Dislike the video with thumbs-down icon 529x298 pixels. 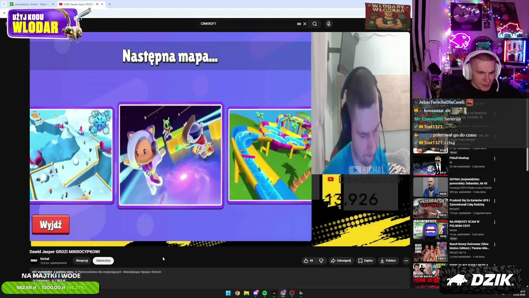(x=321, y=260)
